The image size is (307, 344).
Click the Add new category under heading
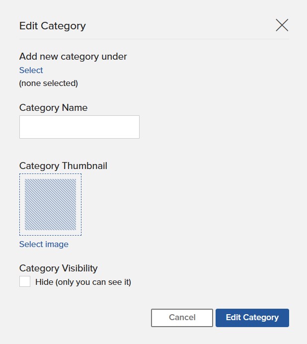click(73, 57)
